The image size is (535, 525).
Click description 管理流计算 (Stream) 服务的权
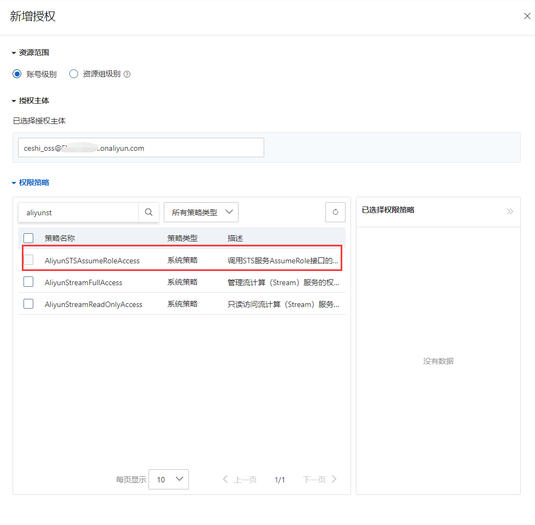283,282
